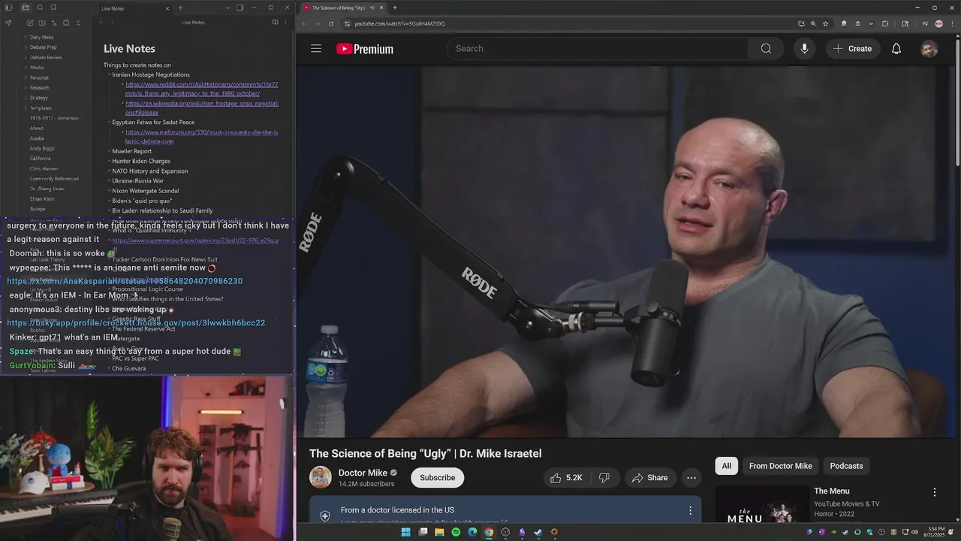Open video more actions ellipsis
The width and height of the screenshot is (961, 541).
(691, 478)
